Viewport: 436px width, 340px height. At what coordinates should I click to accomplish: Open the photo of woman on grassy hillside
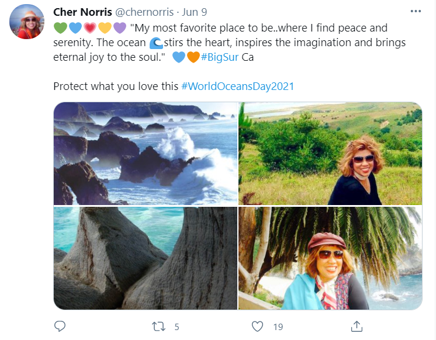(x=330, y=154)
